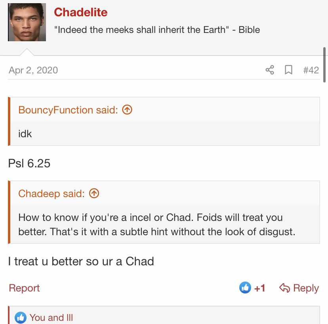
Task: Click the +1 reaction count
Action: (259, 288)
